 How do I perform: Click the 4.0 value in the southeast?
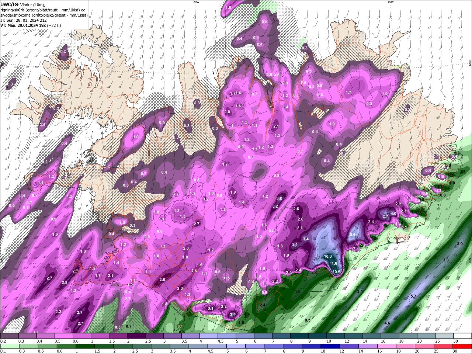coord(393,214)
